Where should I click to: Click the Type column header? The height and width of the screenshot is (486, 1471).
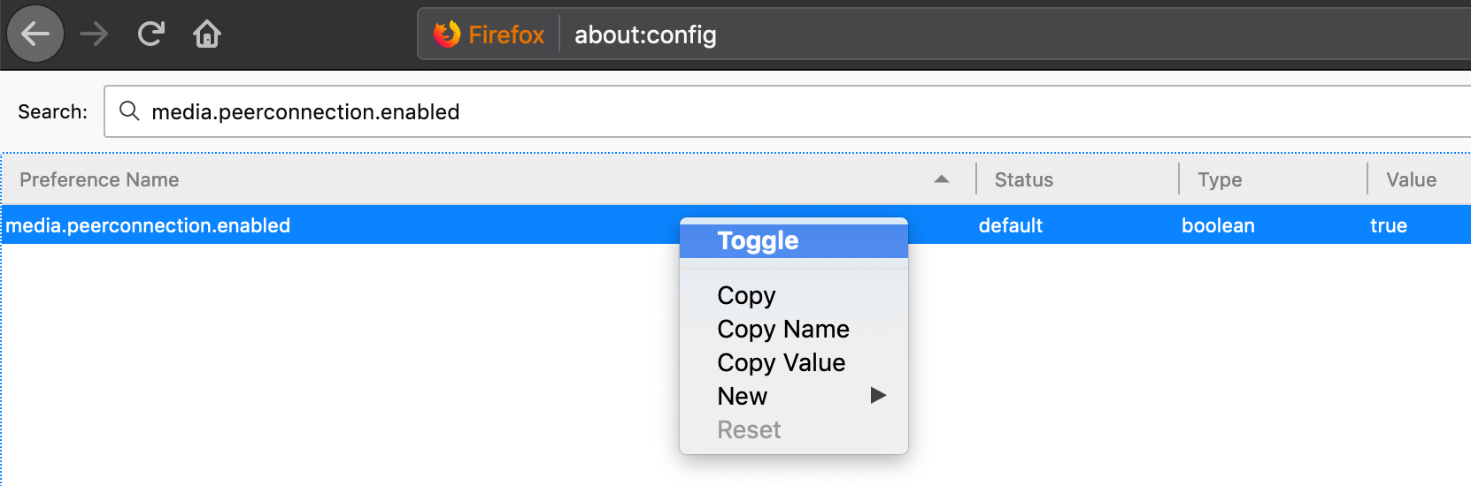pos(1219,179)
